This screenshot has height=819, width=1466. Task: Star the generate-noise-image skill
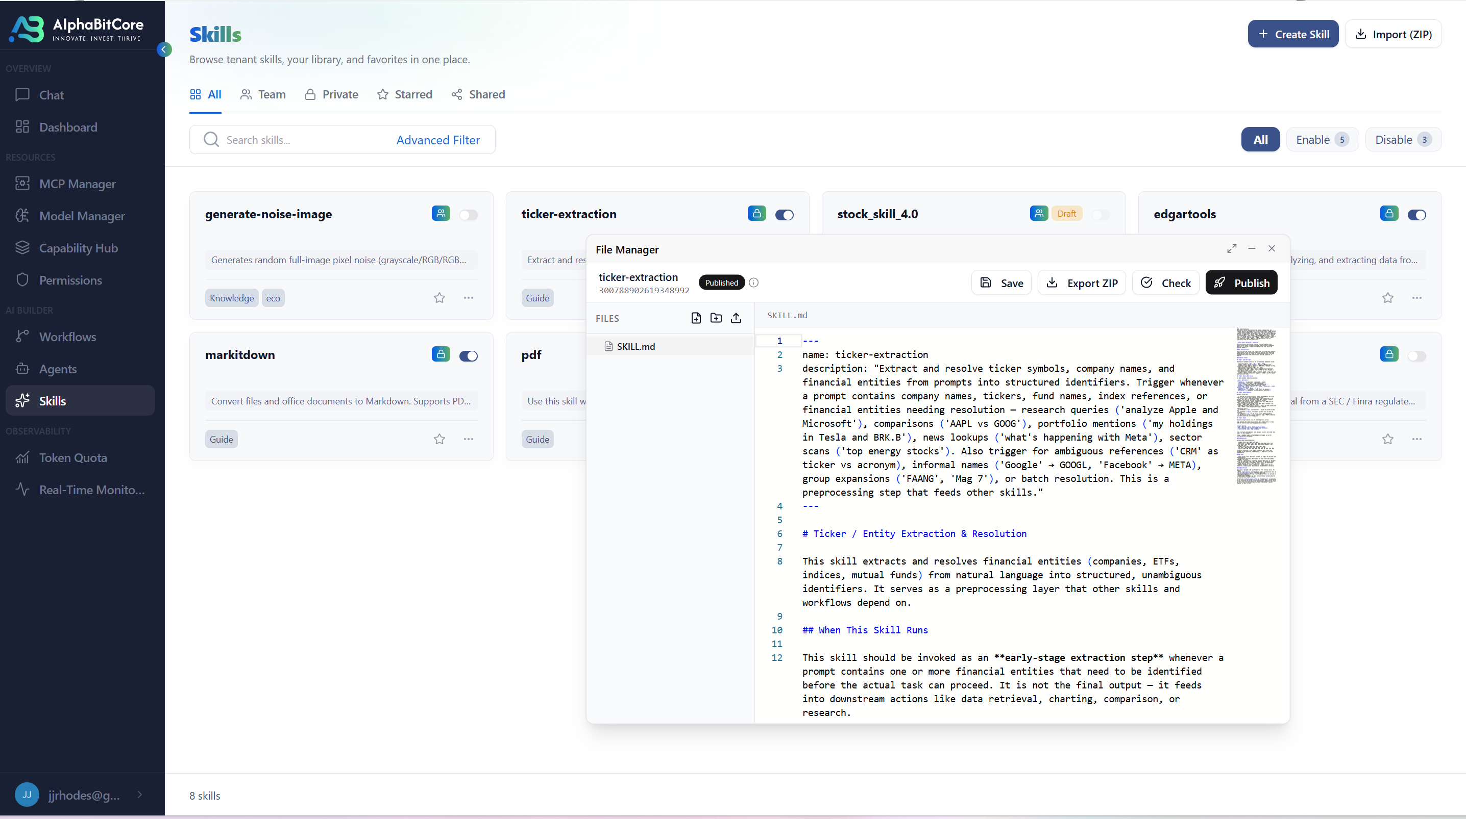[x=439, y=298]
